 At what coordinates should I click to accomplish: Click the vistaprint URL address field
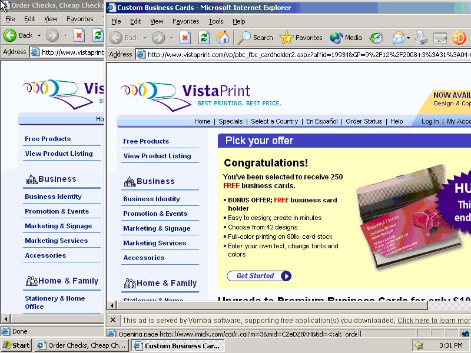tap(304, 54)
